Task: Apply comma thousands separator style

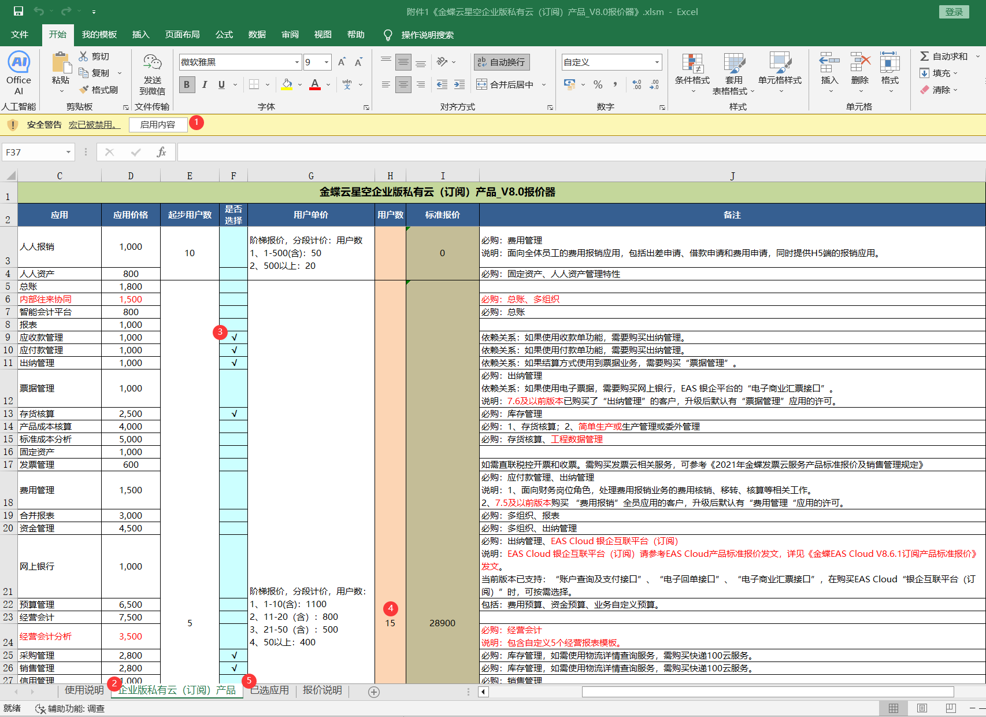Action: coord(615,85)
